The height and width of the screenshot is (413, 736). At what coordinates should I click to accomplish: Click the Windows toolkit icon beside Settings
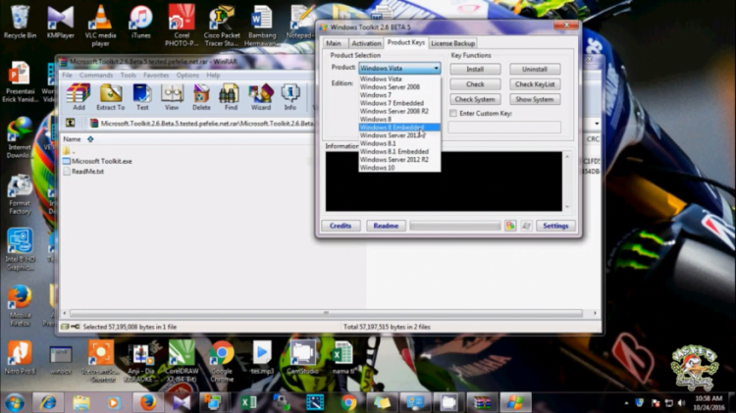[526, 226]
